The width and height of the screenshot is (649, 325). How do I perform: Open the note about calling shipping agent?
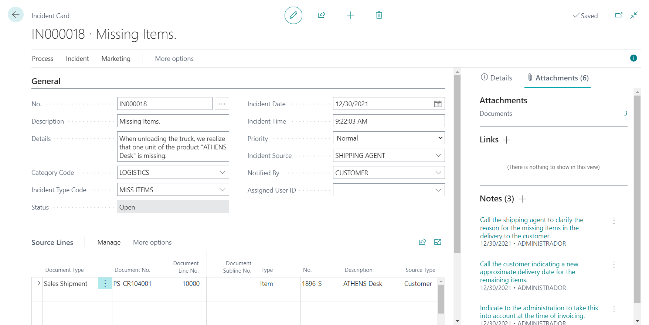point(531,228)
